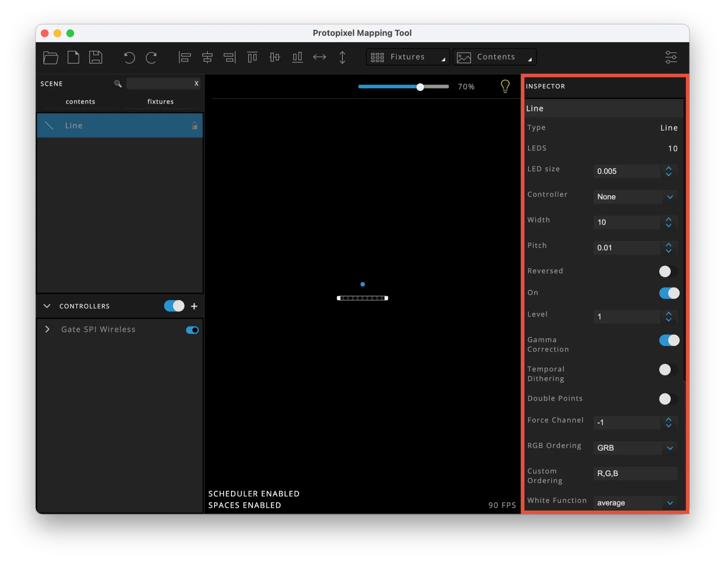Select the Line item in the scene list
The width and height of the screenshot is (725, 561).
pyautogui.click(x=120, y=126)
